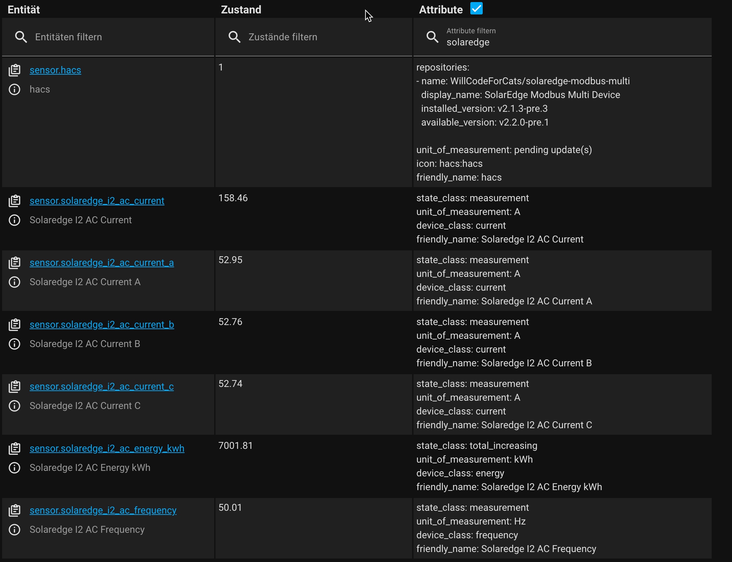This screenshot has height=562, width=732.
Task: Copy entity ID of Solaredge I2 AC Current
Action: [x=15, y=201]
